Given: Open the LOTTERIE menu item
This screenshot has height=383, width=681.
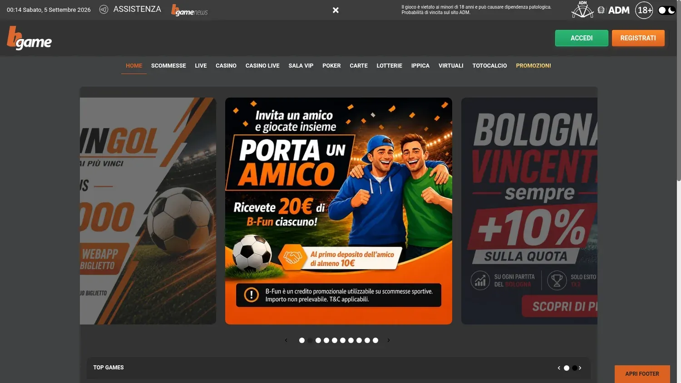Looking at the screenshot, I should coord(389,66).
